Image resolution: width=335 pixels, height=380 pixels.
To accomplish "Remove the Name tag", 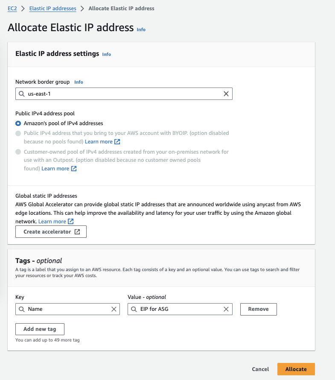I will coord(258,309).
